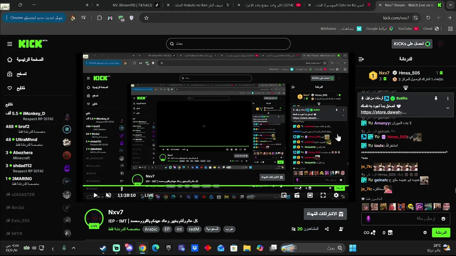Open Discord from the taskbar
Viewport: 456px width, 256px height.
pyautogui.click(x=129, y=248)
